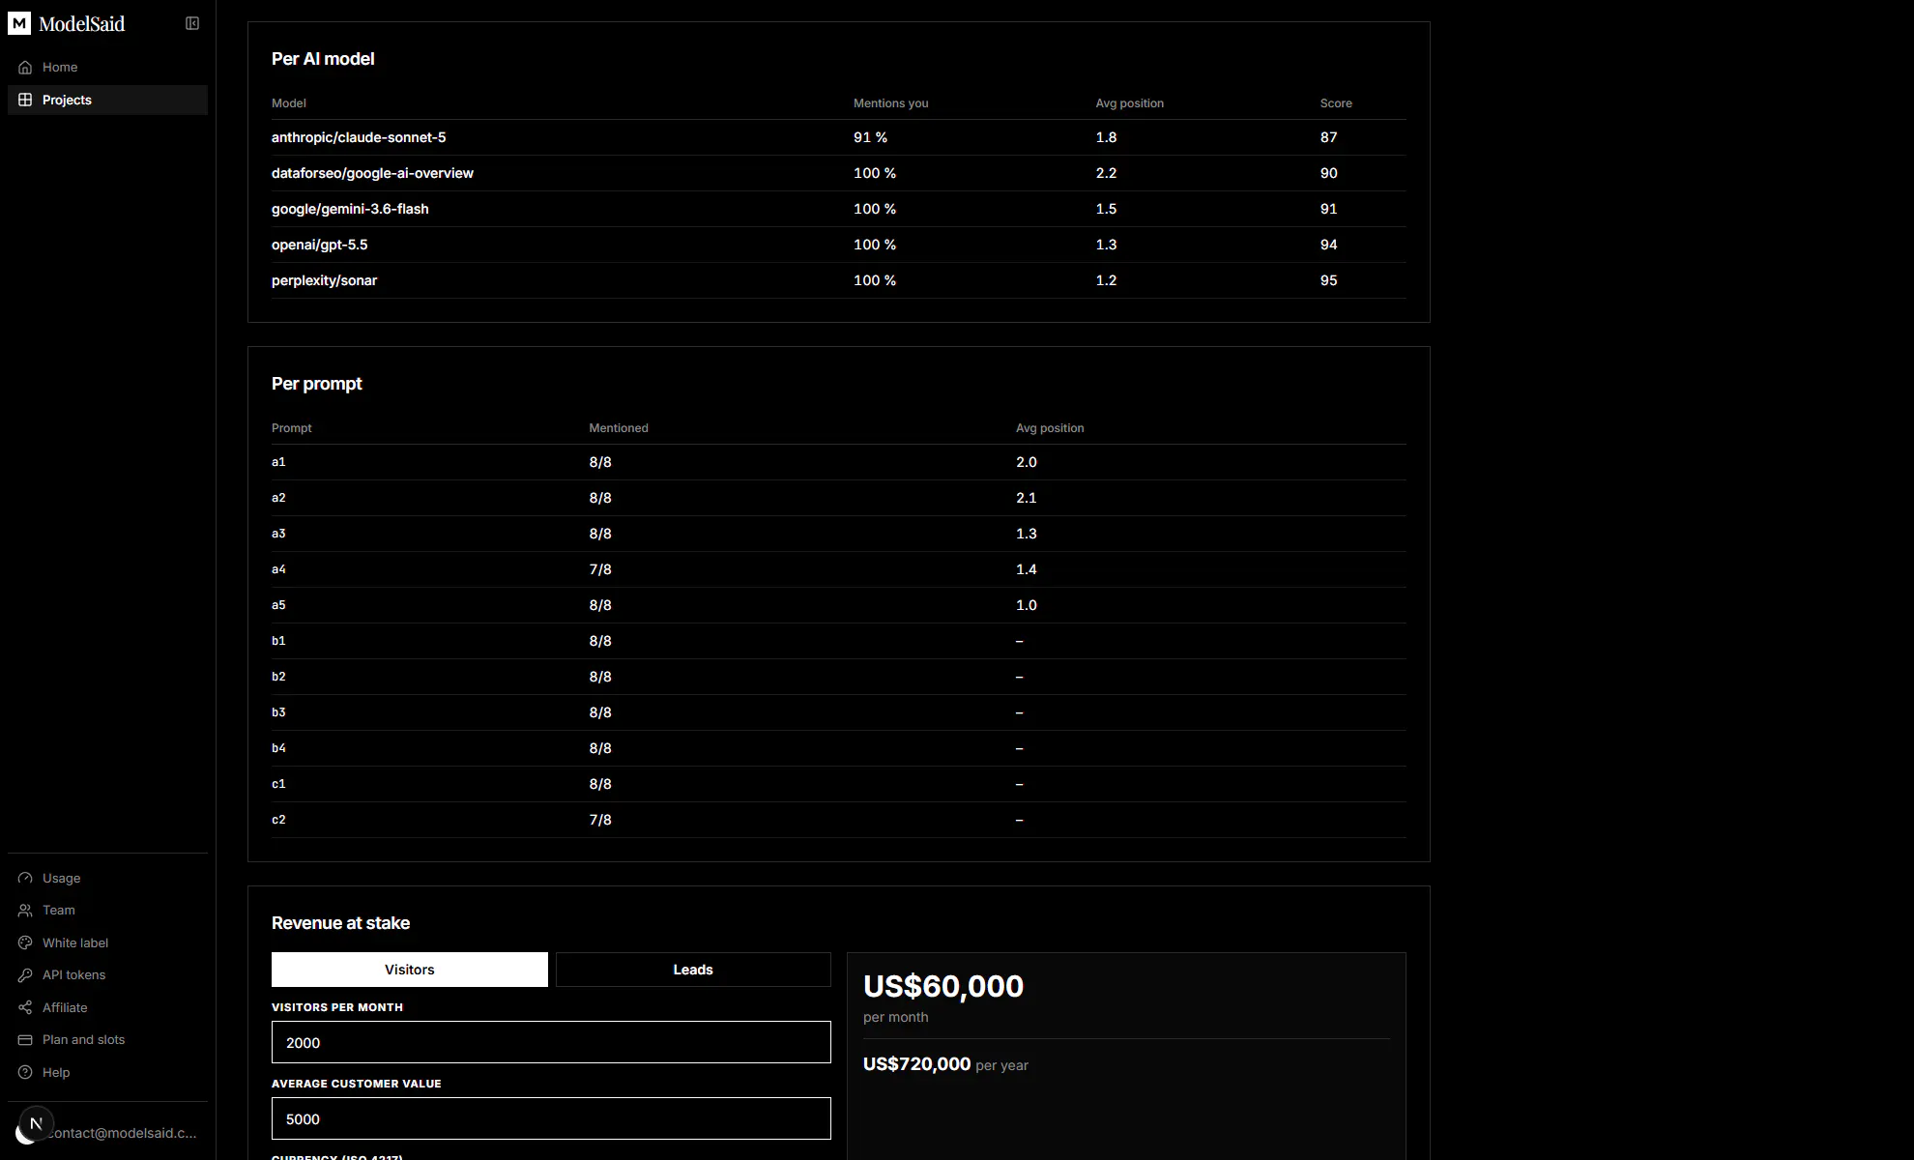Click the round N avatar badge

(36, 1123)
